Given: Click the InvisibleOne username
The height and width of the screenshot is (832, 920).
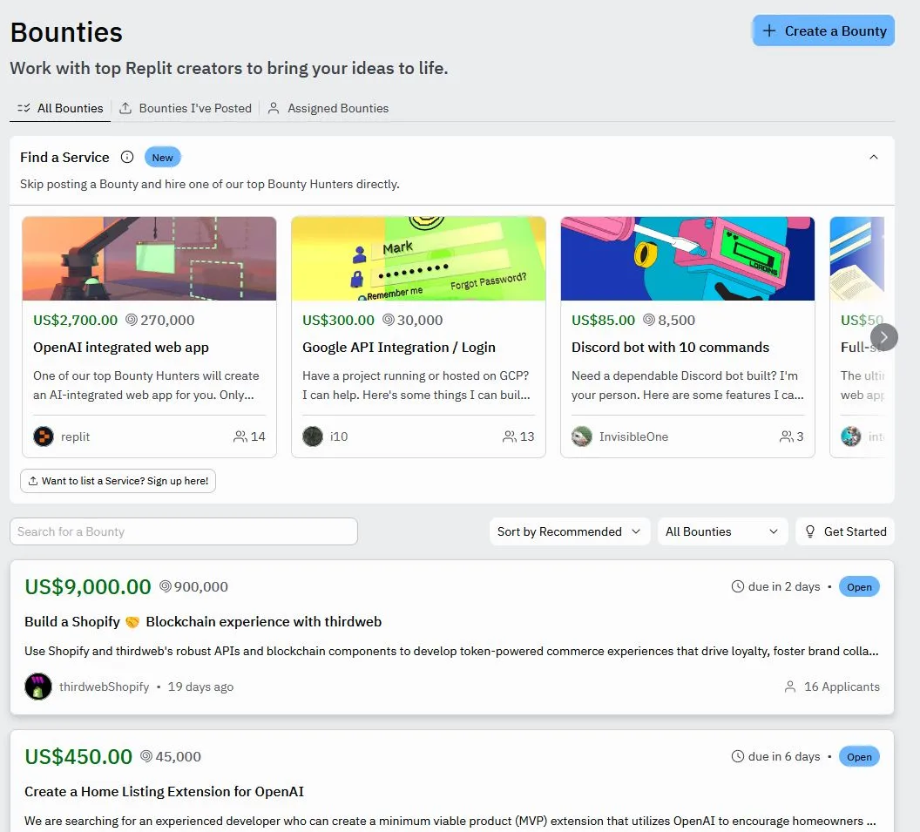Looking at the screenshot, I should point(633,436).
